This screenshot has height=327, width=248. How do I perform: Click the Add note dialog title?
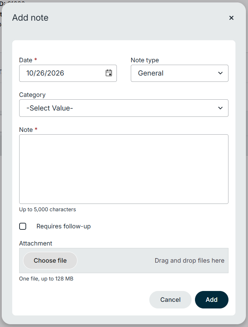(30, 18)
